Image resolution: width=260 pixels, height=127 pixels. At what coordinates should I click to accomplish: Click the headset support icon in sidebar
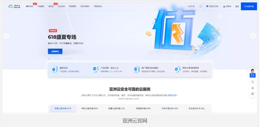252,82
